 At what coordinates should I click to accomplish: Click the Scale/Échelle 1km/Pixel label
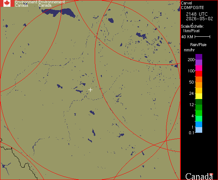(x=192, y=28)
